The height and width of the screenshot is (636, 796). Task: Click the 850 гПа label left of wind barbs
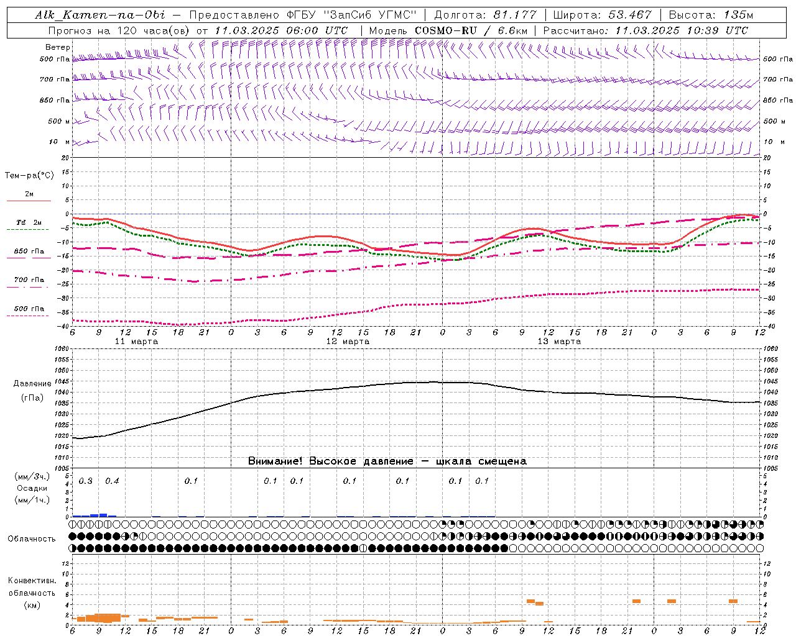coord(55,100)
